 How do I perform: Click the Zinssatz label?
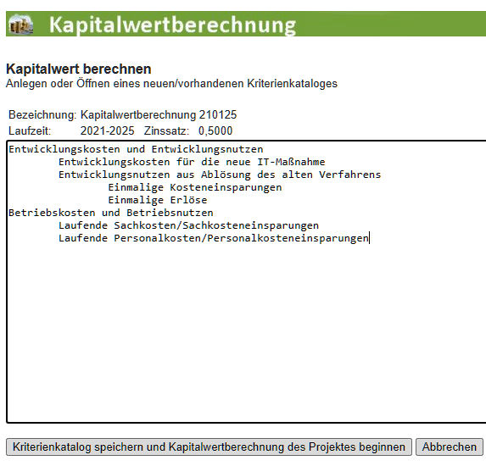point(166,130)
